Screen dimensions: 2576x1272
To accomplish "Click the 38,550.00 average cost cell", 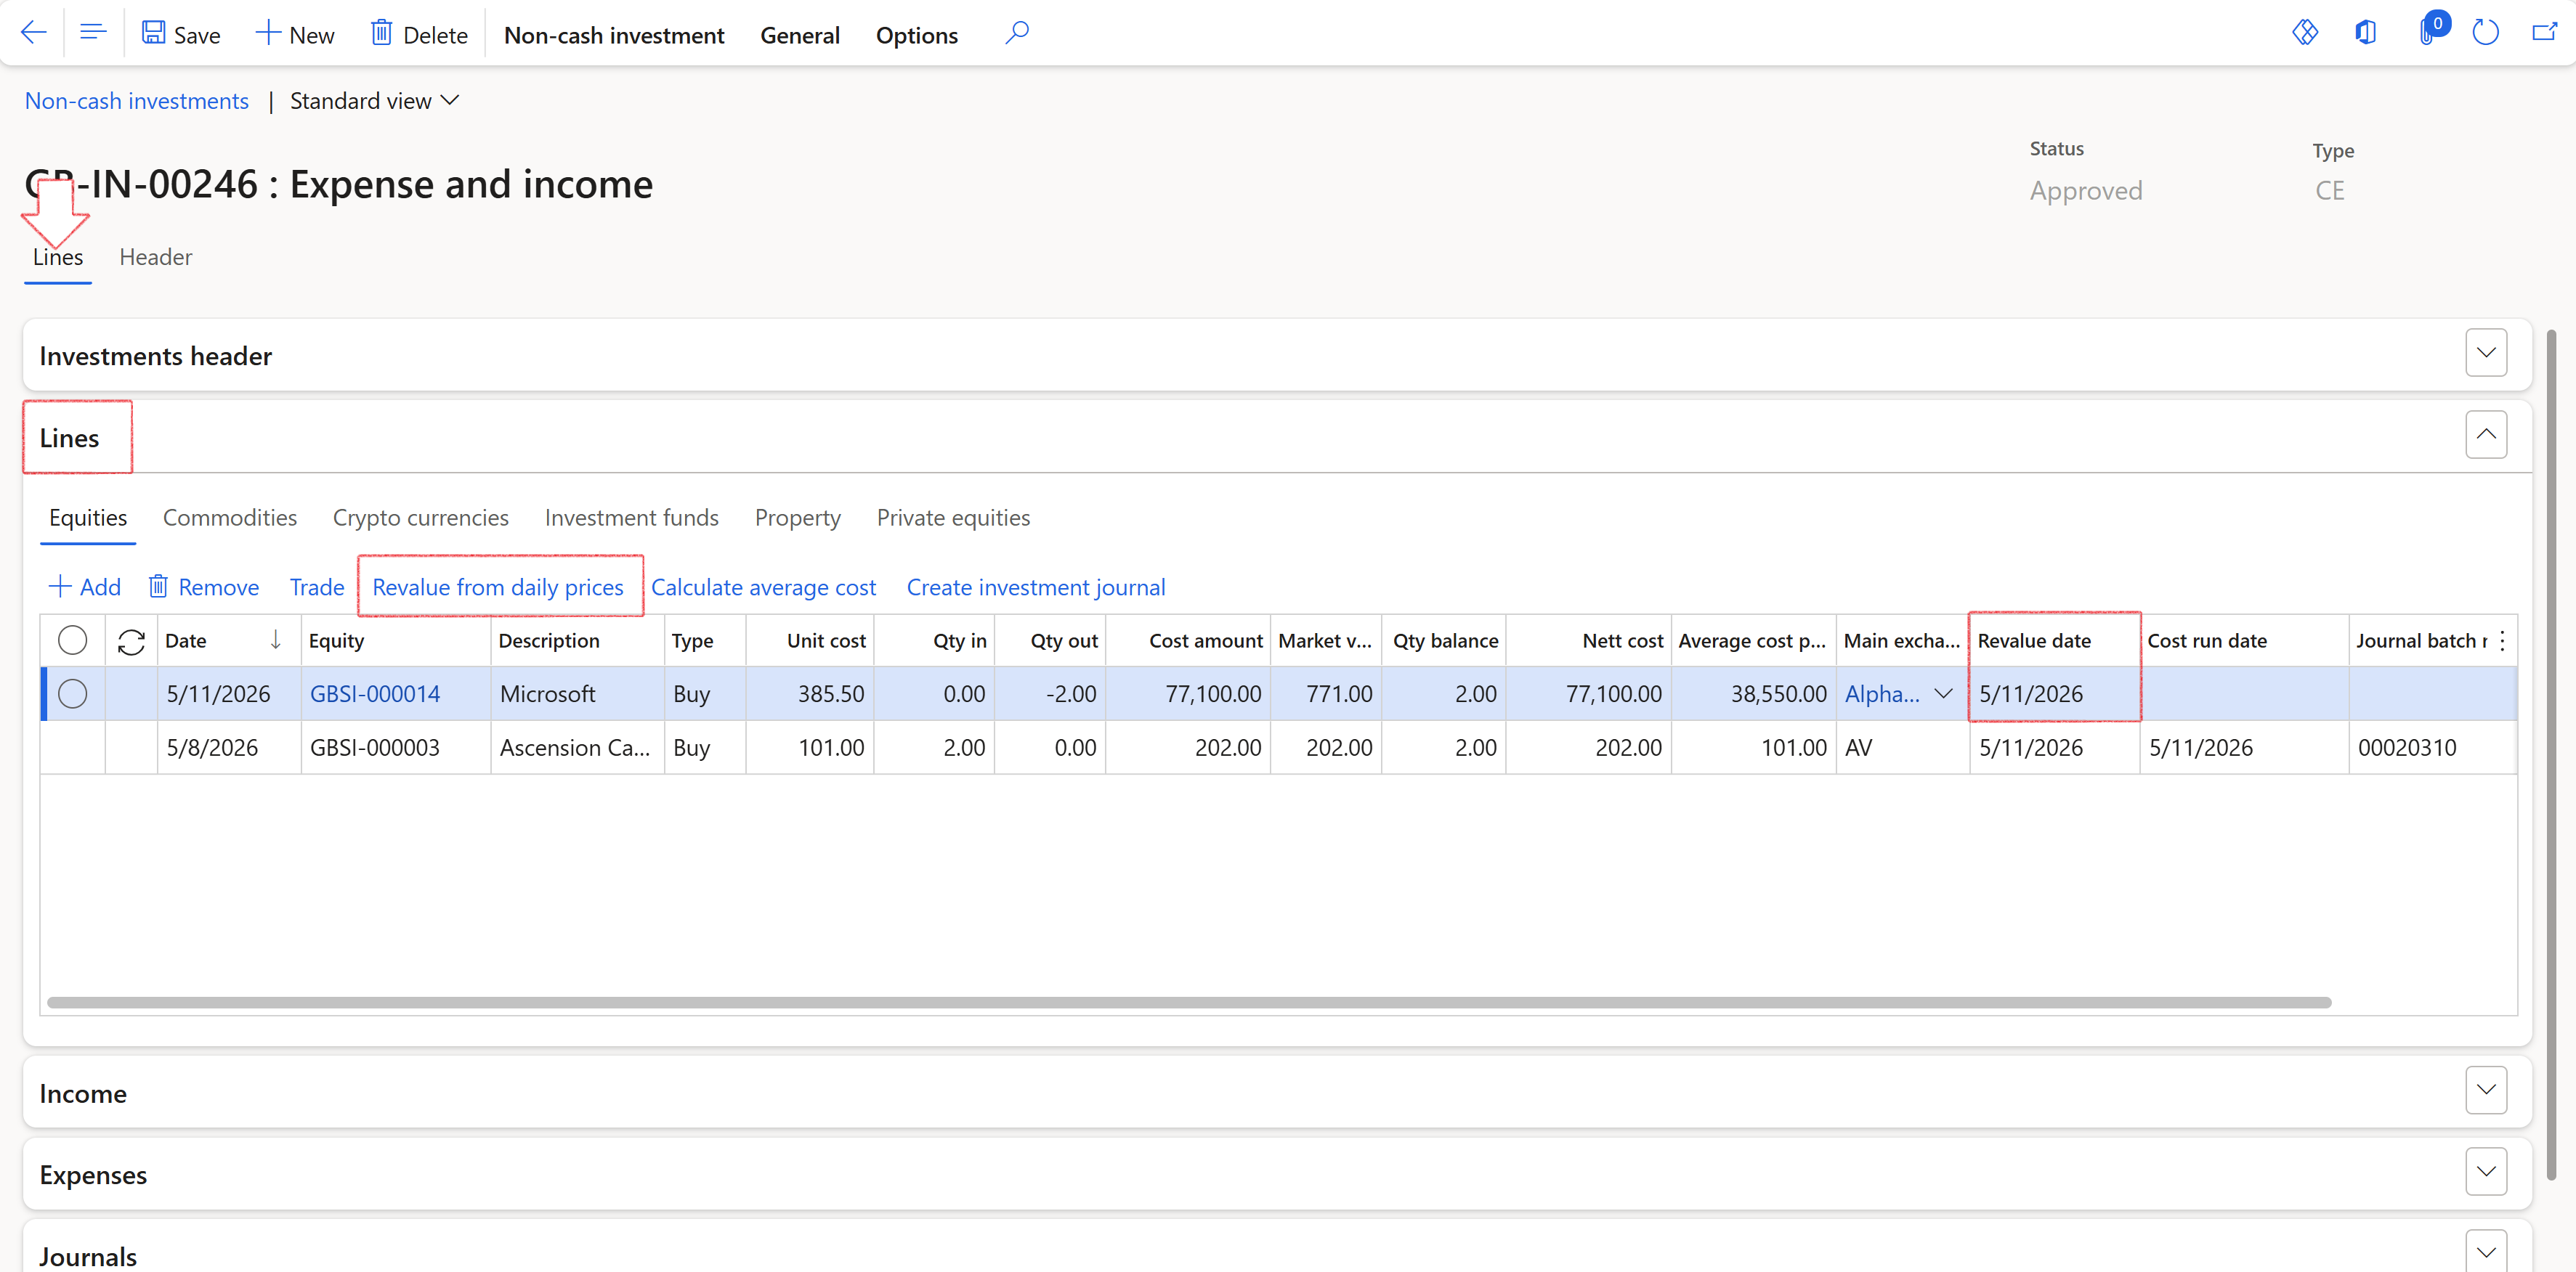I will 1753,693.
